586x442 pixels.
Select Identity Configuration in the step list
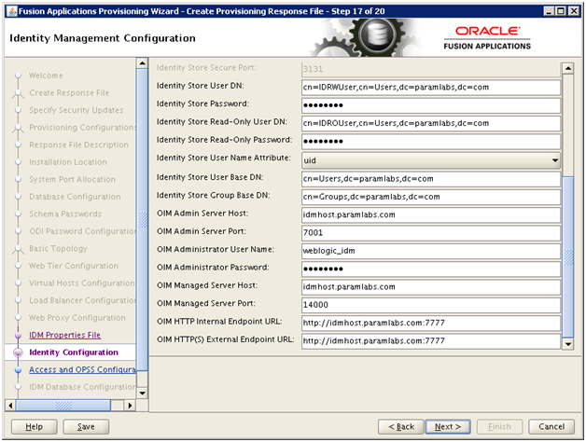tap(73, 352)
